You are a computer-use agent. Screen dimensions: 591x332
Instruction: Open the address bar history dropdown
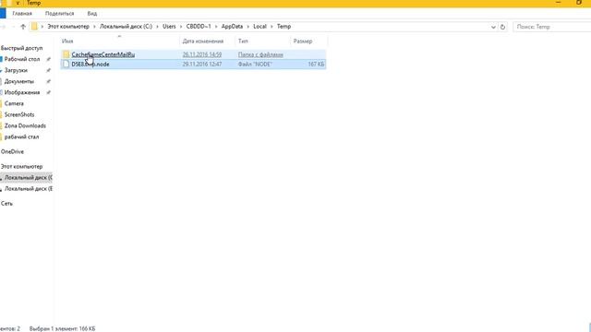(x=493, y=27)
